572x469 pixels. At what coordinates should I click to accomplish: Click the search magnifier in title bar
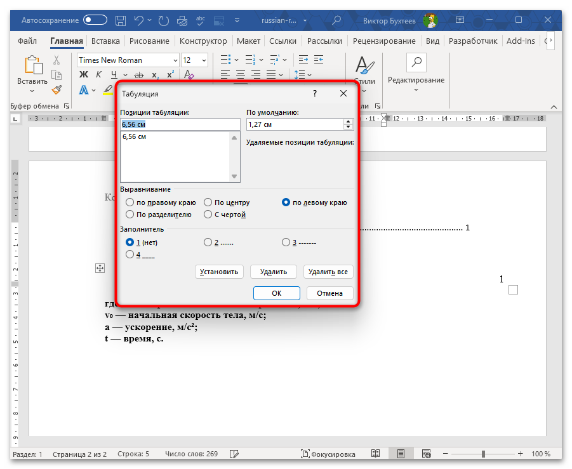tap(336, 20)
